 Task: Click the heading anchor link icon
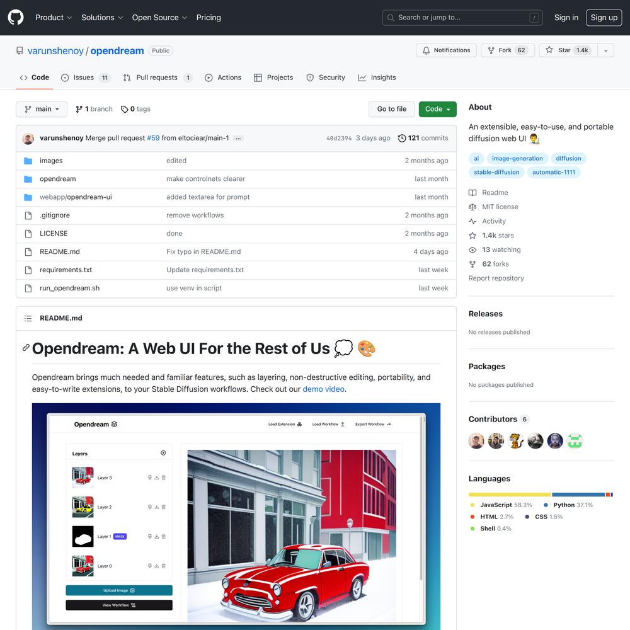[26, 348]
